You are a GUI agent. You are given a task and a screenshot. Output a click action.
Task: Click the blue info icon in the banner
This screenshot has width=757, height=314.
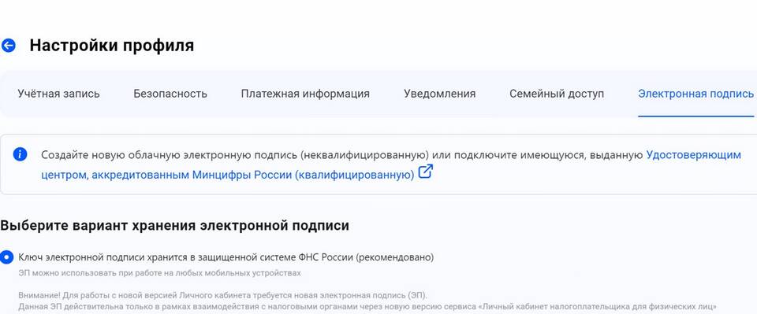[x=20, y=154]
